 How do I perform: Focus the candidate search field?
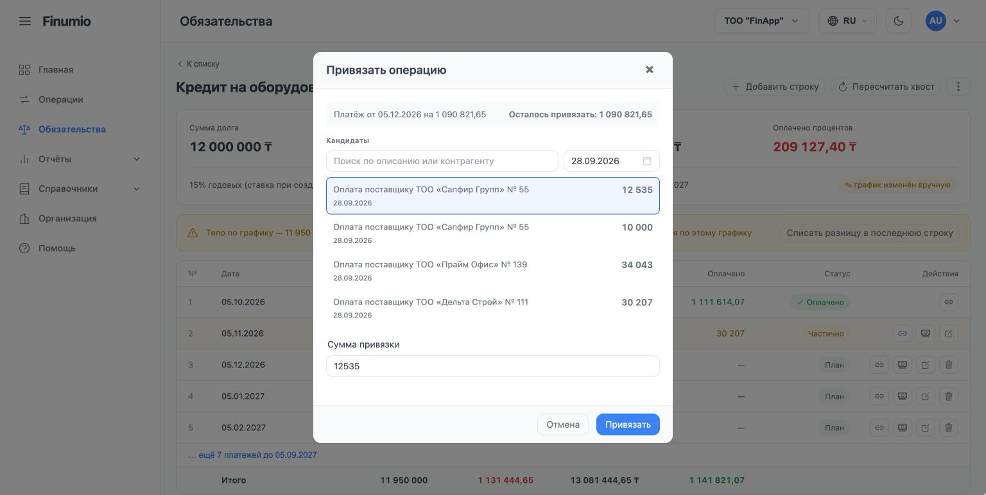click(x=442, y=161)
